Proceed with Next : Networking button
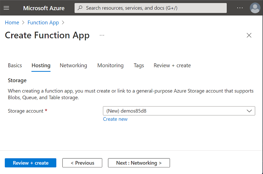This screenshot has width=263, height=174. tap(139, 163)
